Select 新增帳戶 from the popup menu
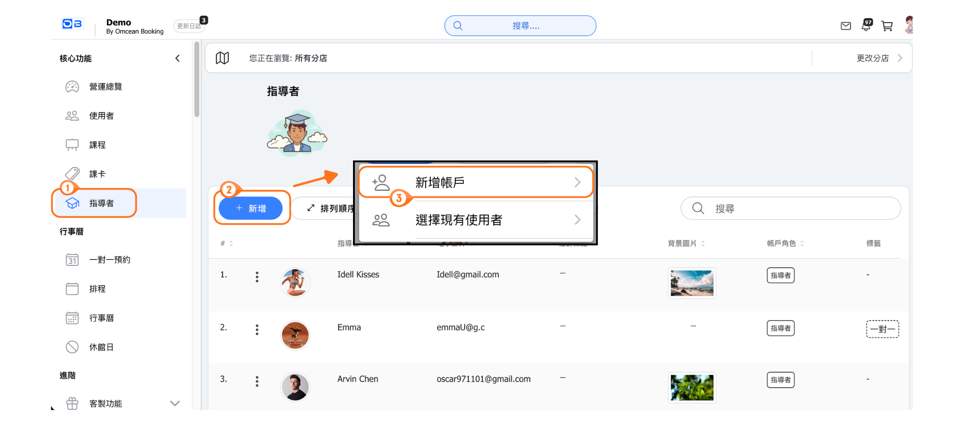Viewport: 964px width, 423px height. click(x=475, y=182)
